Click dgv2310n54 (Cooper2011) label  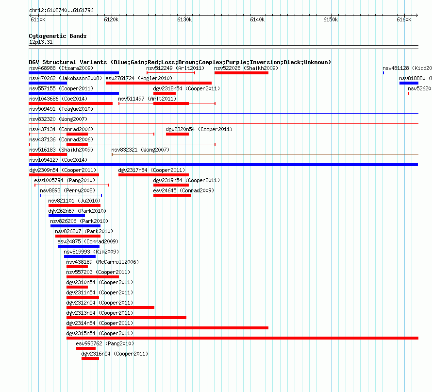[100, 282]
